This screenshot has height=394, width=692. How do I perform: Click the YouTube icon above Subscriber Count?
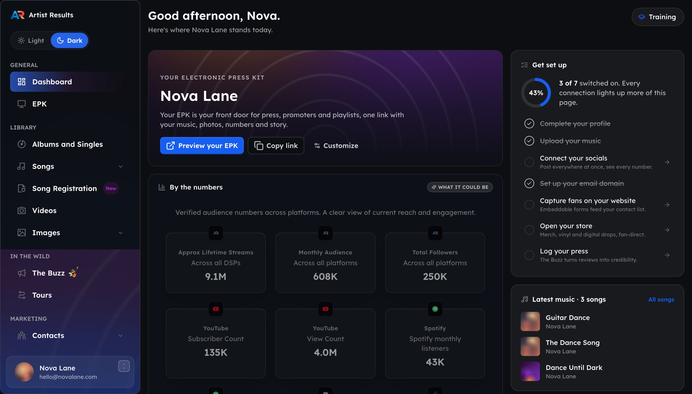(x=216, y=309)
